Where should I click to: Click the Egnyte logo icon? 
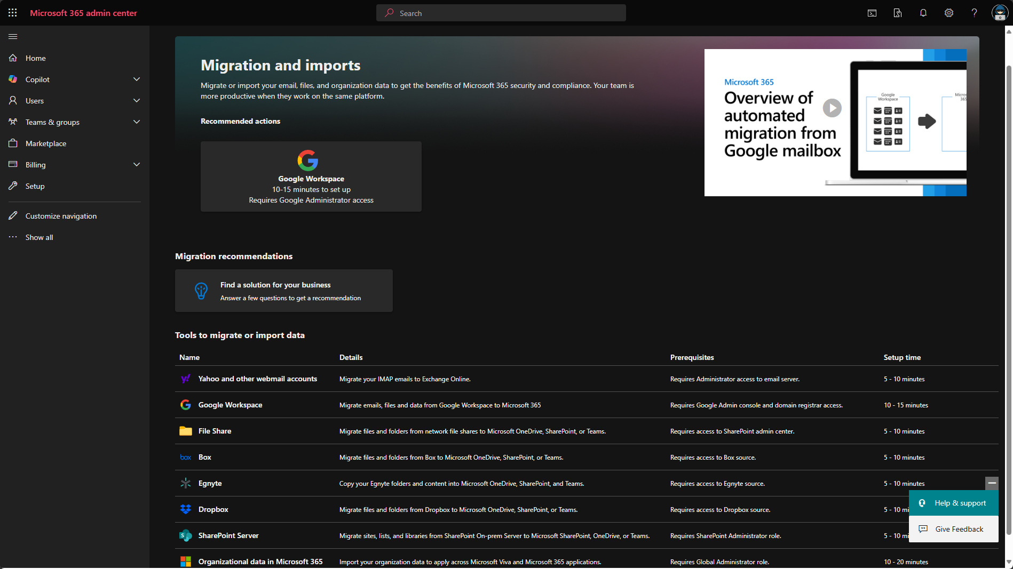tap(185, 483)
